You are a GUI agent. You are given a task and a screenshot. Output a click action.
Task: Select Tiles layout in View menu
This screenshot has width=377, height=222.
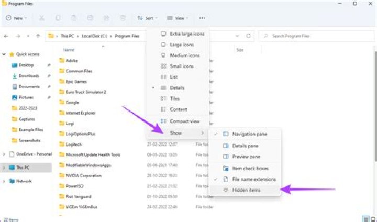pos(178,98)
